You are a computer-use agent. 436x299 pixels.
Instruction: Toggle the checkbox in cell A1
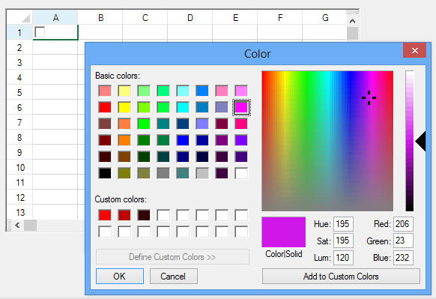pos(40,32)
